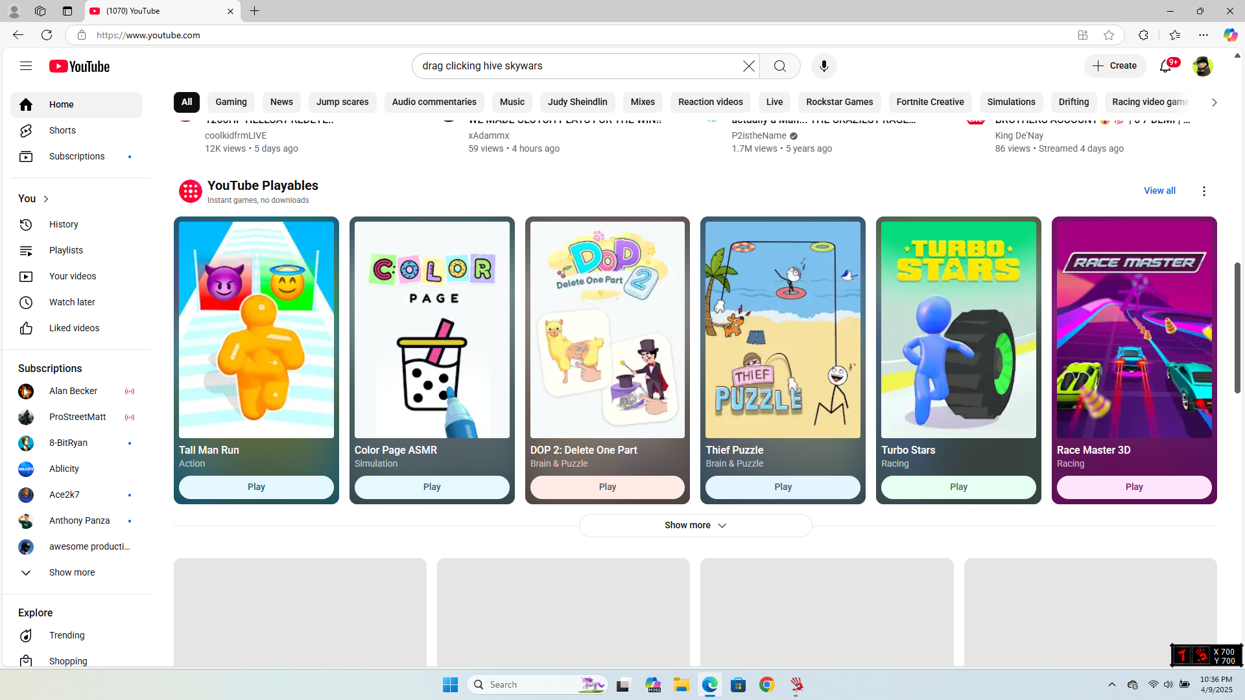Play DOP 2: Delete One Part
This screenshot has width=1245, height=700.
608,487
